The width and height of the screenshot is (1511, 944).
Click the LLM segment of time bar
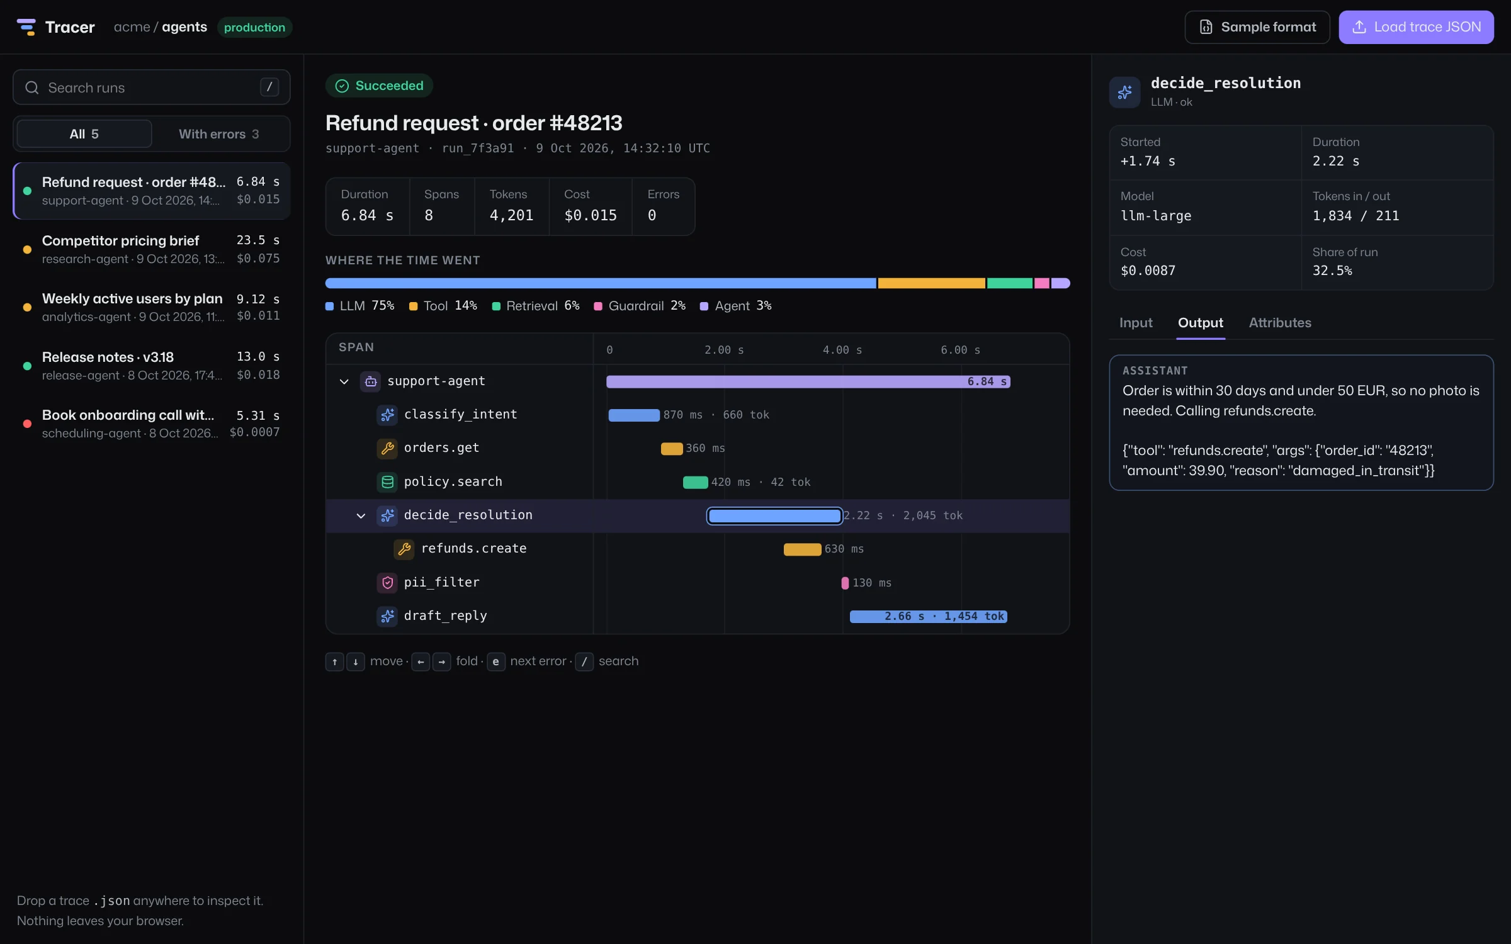point(601,283)
